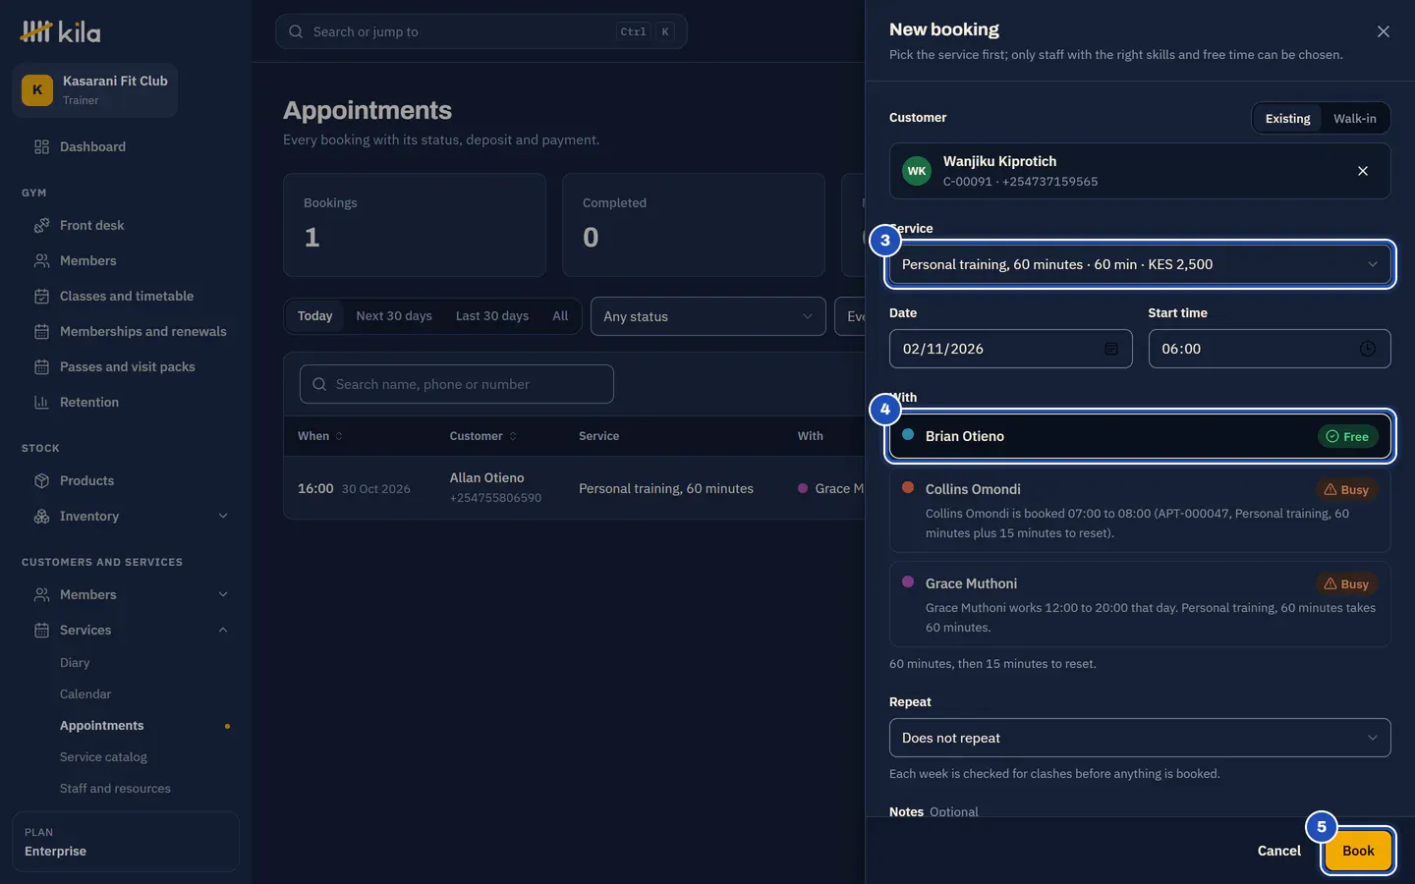Click the Kasarani Fit Club avatar badge
Image resolution: width=1415 pixels, height=884 pixels.
[x=37, y=90]
